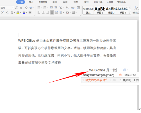
Task: Expand the text effect dropdown arrow
Action: coord(15,12)
